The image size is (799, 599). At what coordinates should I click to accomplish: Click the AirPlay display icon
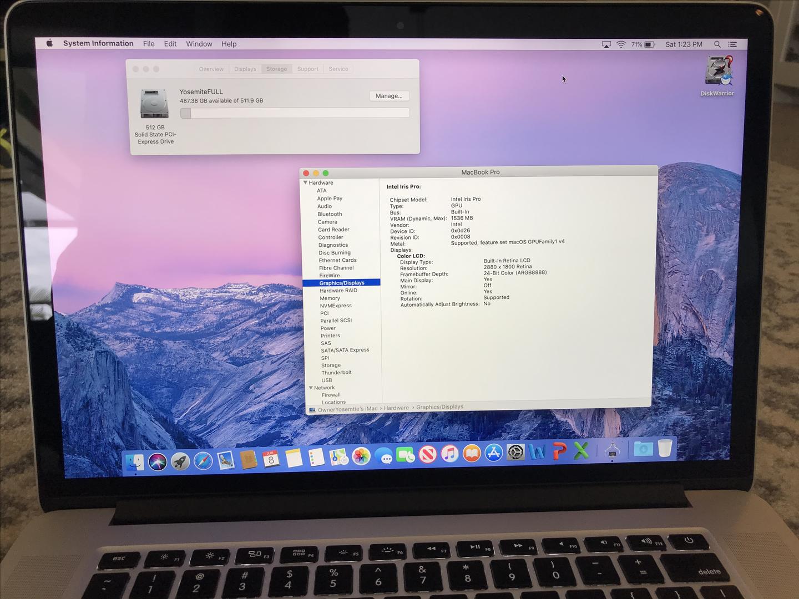(x=606, y=44)
